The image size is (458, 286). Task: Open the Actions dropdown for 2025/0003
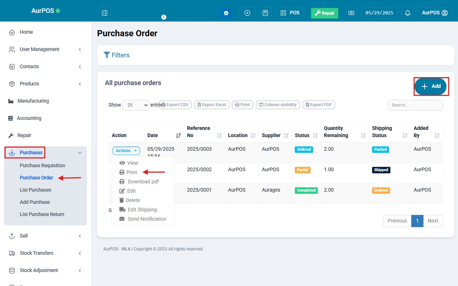pyautogui.click(x=126, y=151)
